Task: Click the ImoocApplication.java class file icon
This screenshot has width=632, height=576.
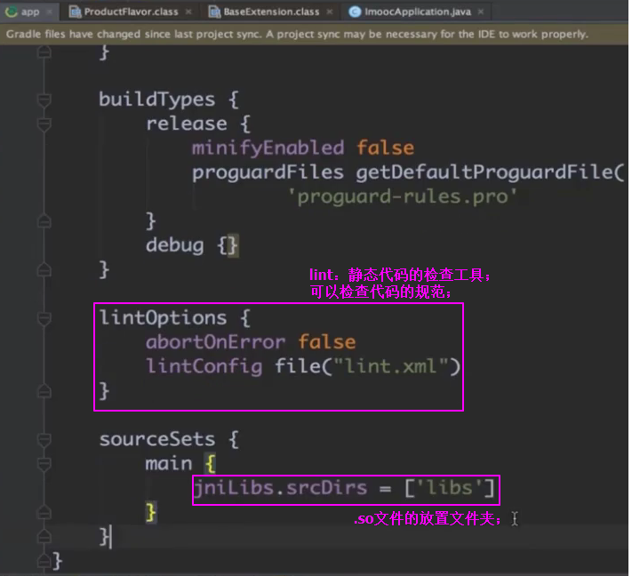Action: point(356,12)
